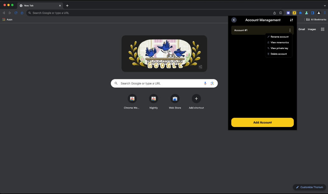Open the Apps bookmark shortcut
Screen dimensions: 328x194
(x=7, y=19)
